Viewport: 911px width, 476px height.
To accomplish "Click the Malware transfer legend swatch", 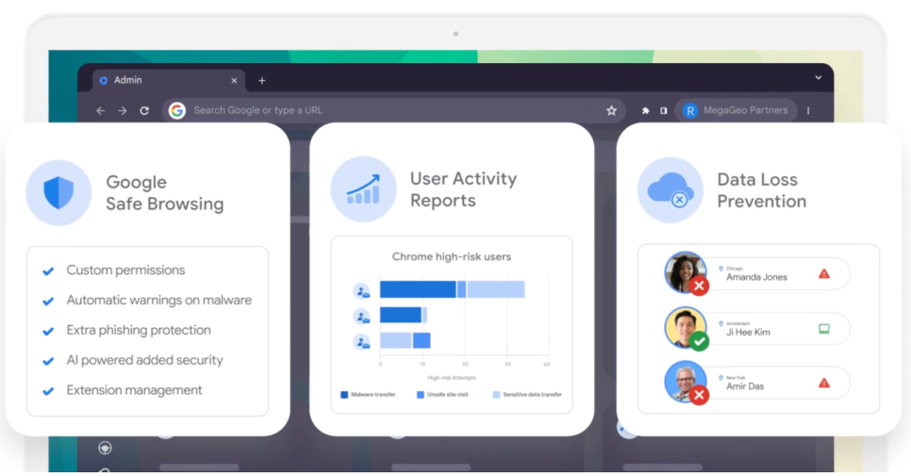I will (x=344, y=395).
